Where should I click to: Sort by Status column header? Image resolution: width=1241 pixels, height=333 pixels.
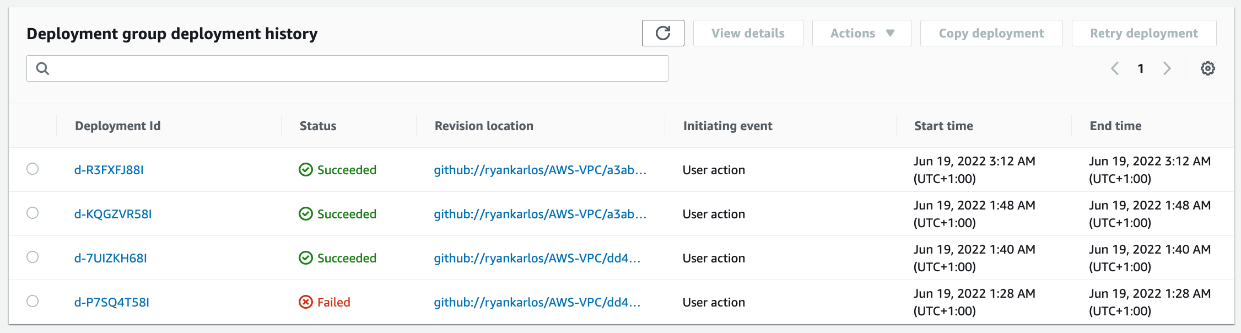coord(317,126)
